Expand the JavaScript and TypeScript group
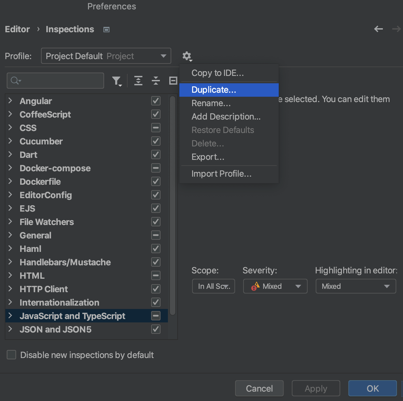403x401 pixels. pyautogui.click(x=10, y=316)
